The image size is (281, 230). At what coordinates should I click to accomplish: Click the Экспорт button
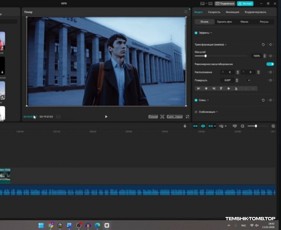245,4
